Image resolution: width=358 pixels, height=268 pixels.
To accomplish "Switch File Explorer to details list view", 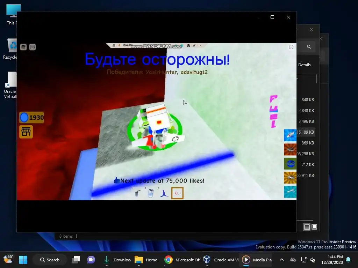I will tap(307, 227).
